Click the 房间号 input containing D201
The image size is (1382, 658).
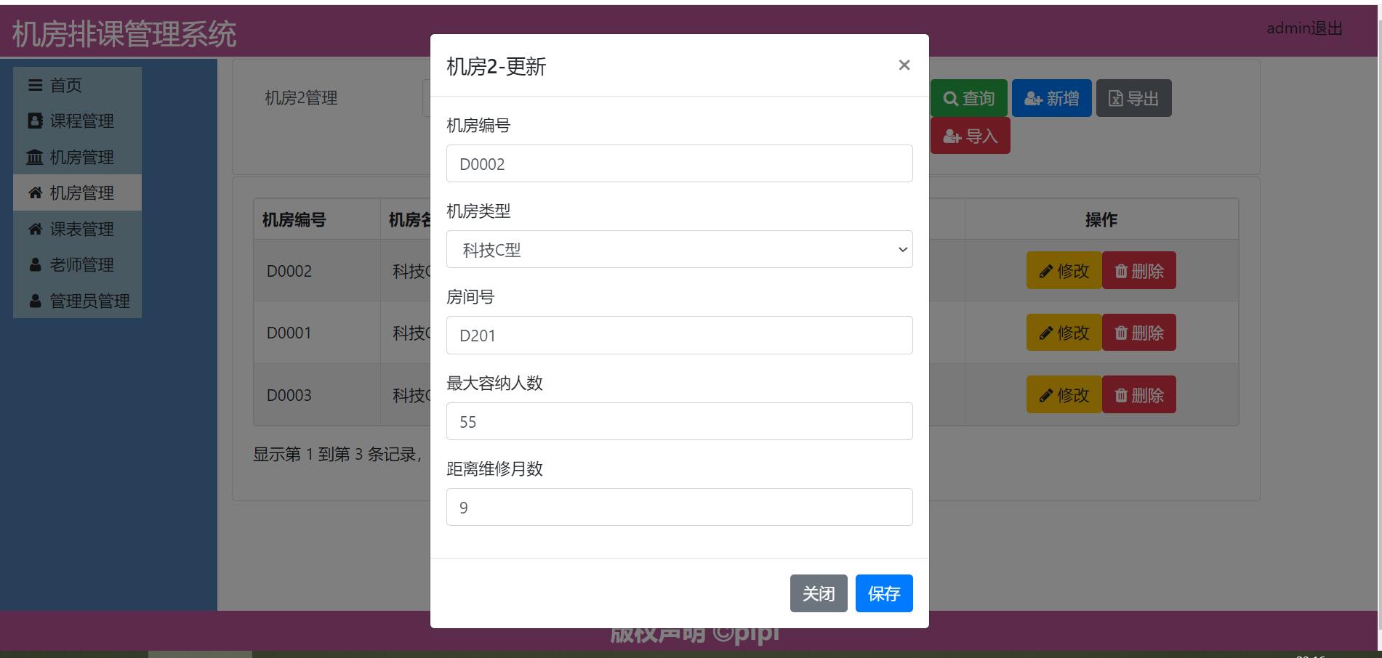click(679, 335)
